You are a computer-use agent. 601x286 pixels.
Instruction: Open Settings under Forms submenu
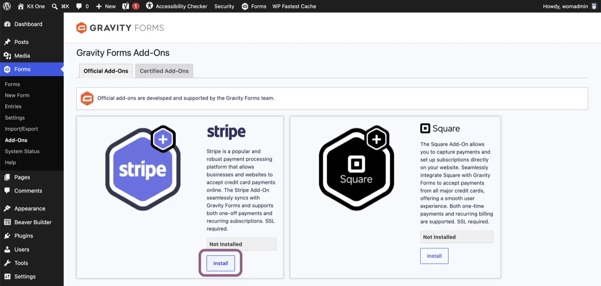tap(15, 118)
